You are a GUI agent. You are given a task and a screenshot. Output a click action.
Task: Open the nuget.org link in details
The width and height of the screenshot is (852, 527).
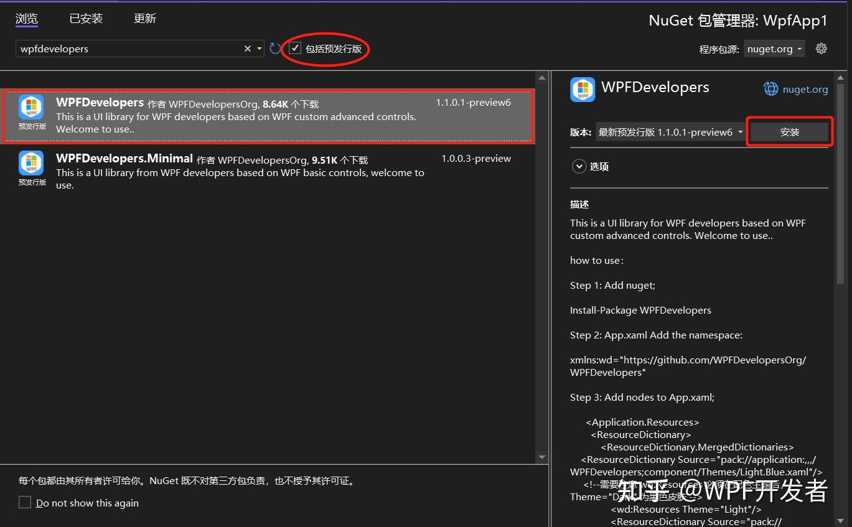(x=805, y=90)
